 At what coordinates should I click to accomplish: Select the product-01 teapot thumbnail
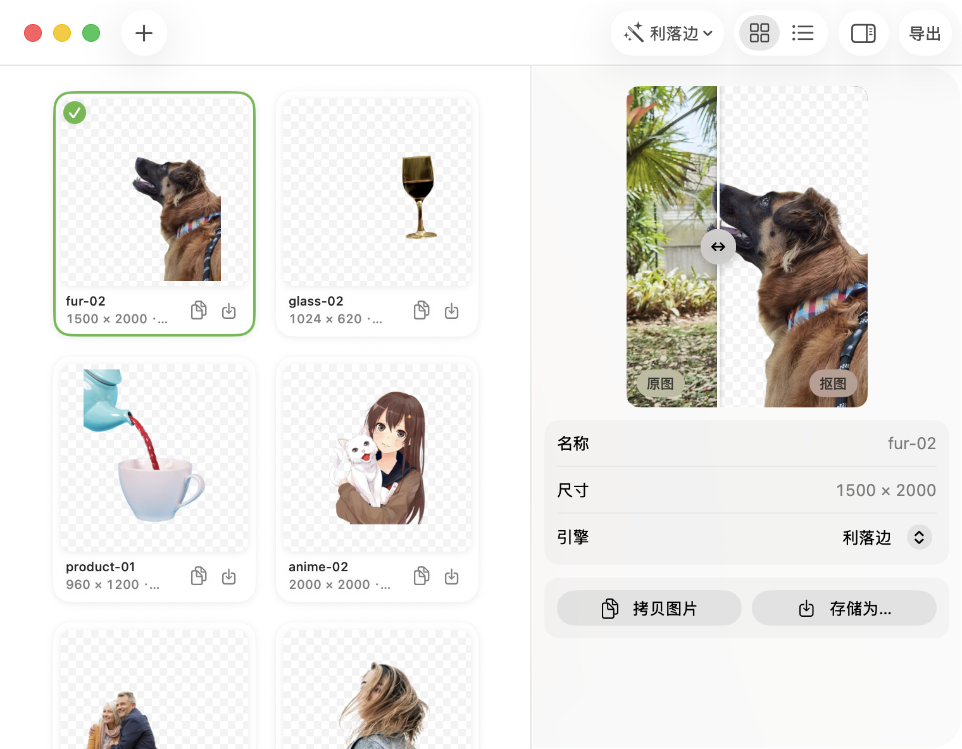(154, 458)
